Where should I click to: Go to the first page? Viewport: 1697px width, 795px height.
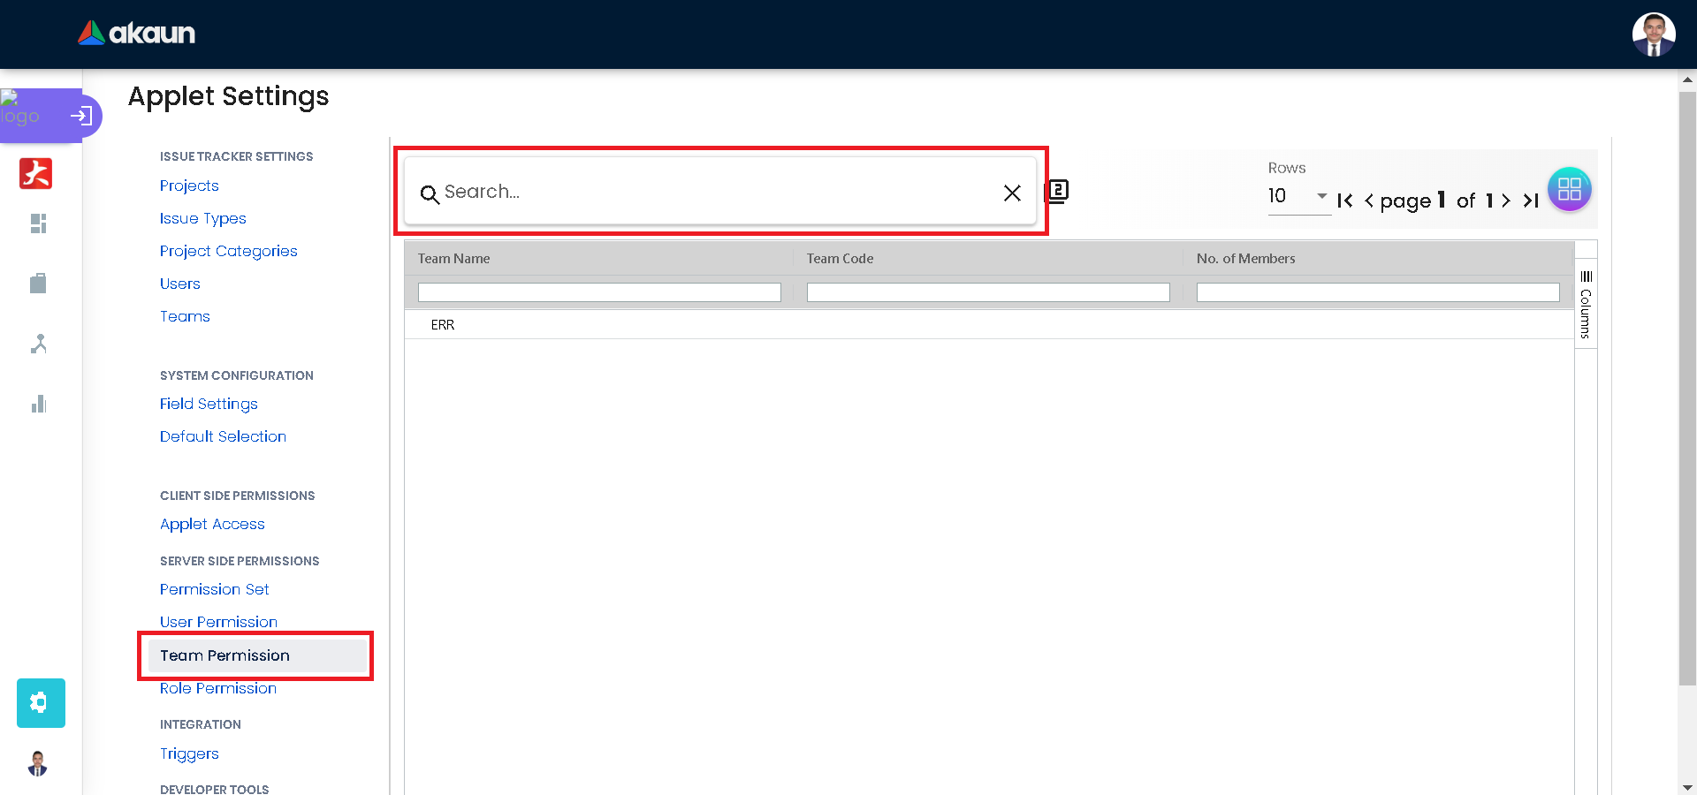point(1345,201)
